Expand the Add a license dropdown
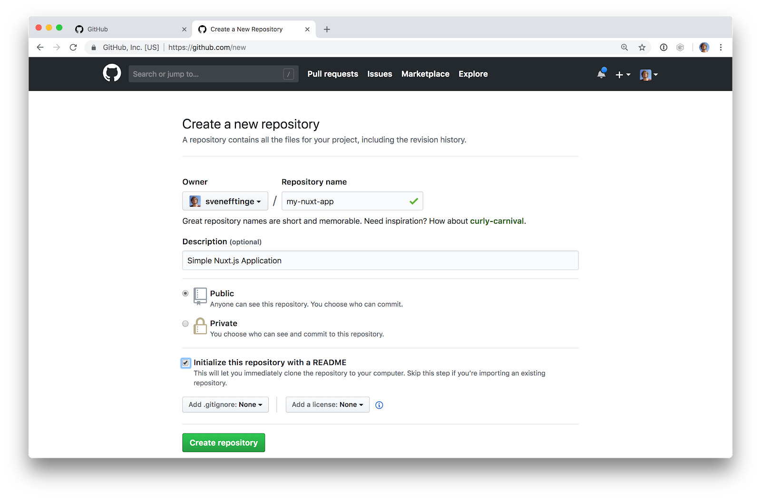Image resolution: width=761 pixels, height=499 pixels. pos(328,404)
